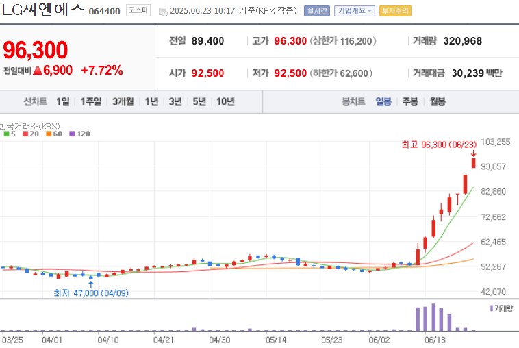Click the 06/13 date on the x-axis
Image resolution: width=519 pixels, height=348 pixels.
(435, 340)
